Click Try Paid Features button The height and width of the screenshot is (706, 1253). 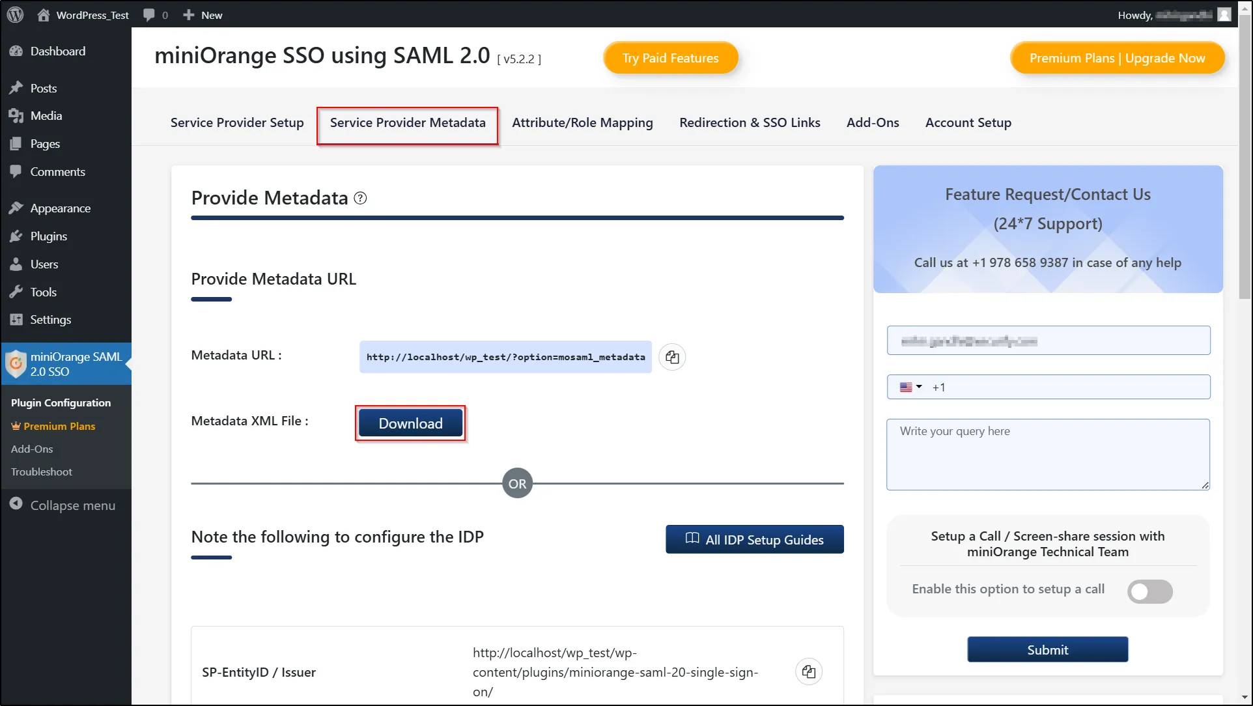pos(671,58)
